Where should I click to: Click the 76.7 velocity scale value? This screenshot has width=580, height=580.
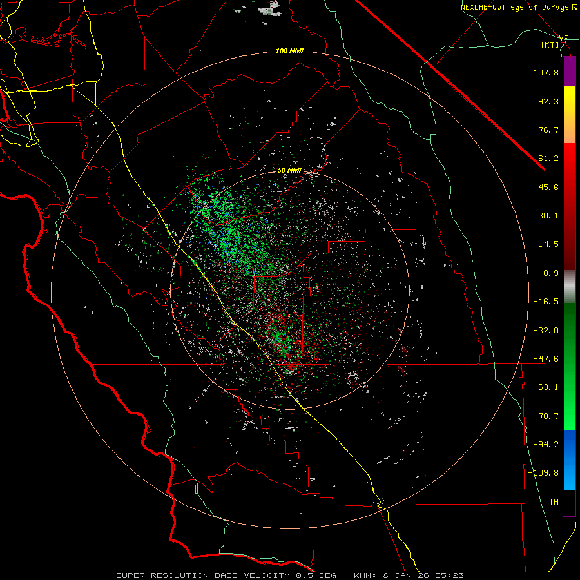pos(548,130)
